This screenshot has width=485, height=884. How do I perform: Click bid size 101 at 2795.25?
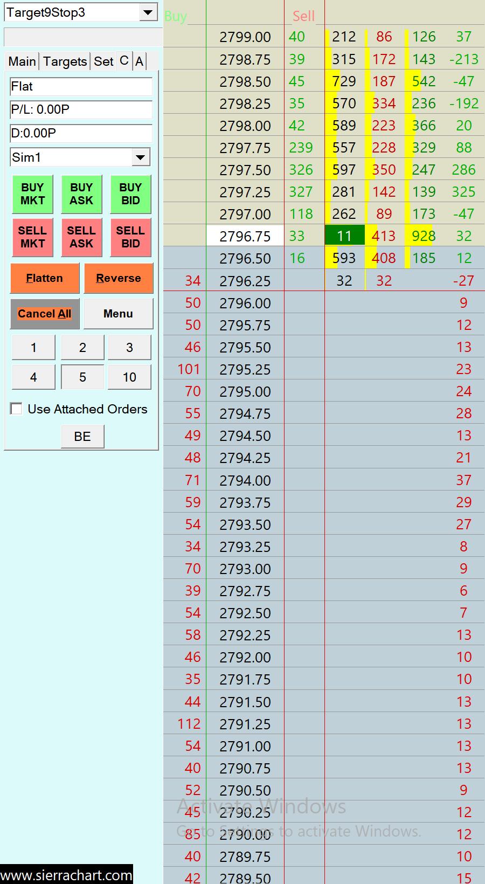[189, 369]
